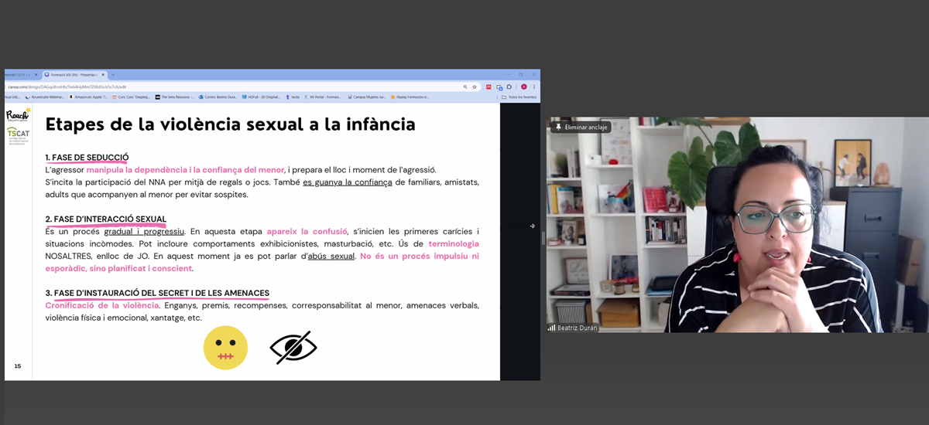The width and height of the screenshot is (929, 425).
Task: Click the red extension icon in toolbar
Action: [488, 87]
